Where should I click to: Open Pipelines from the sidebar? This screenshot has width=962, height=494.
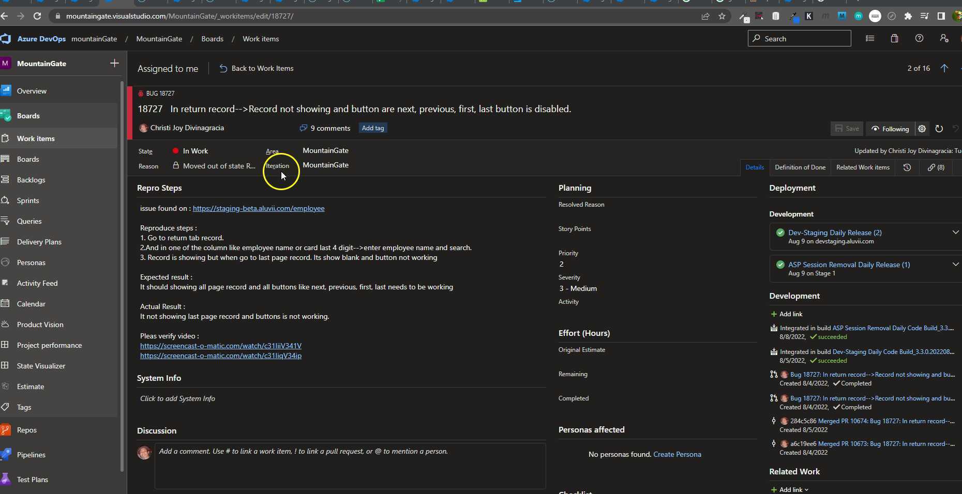[x=30, y=455]
